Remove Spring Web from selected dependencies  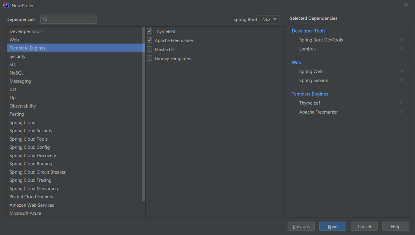point(402,71)
